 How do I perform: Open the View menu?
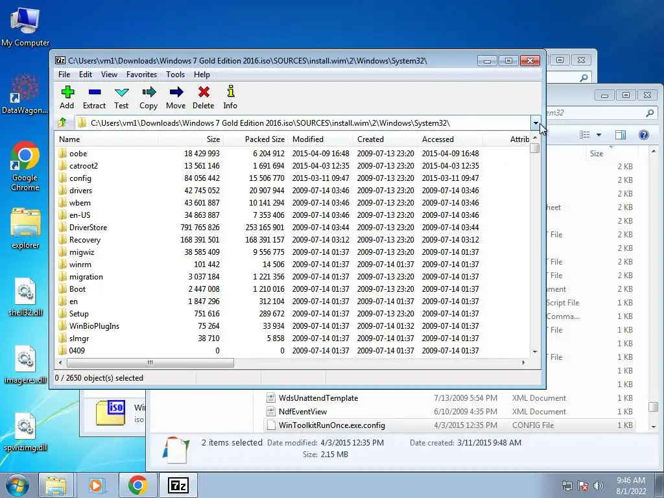pos(109,75)
